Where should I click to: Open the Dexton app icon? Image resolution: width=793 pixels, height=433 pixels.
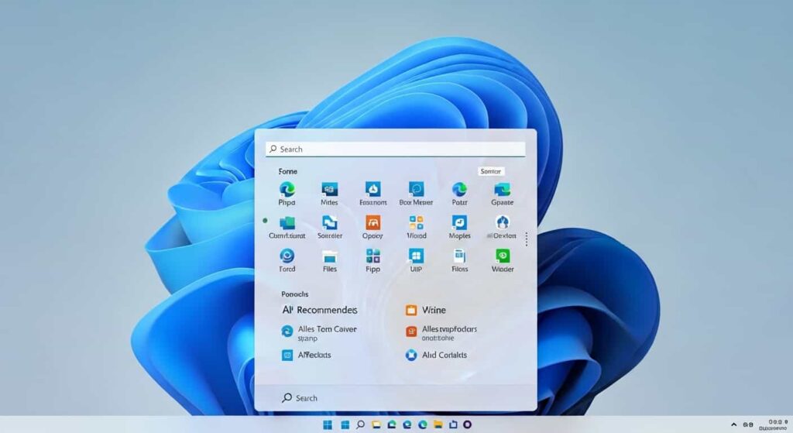[502, 222]
